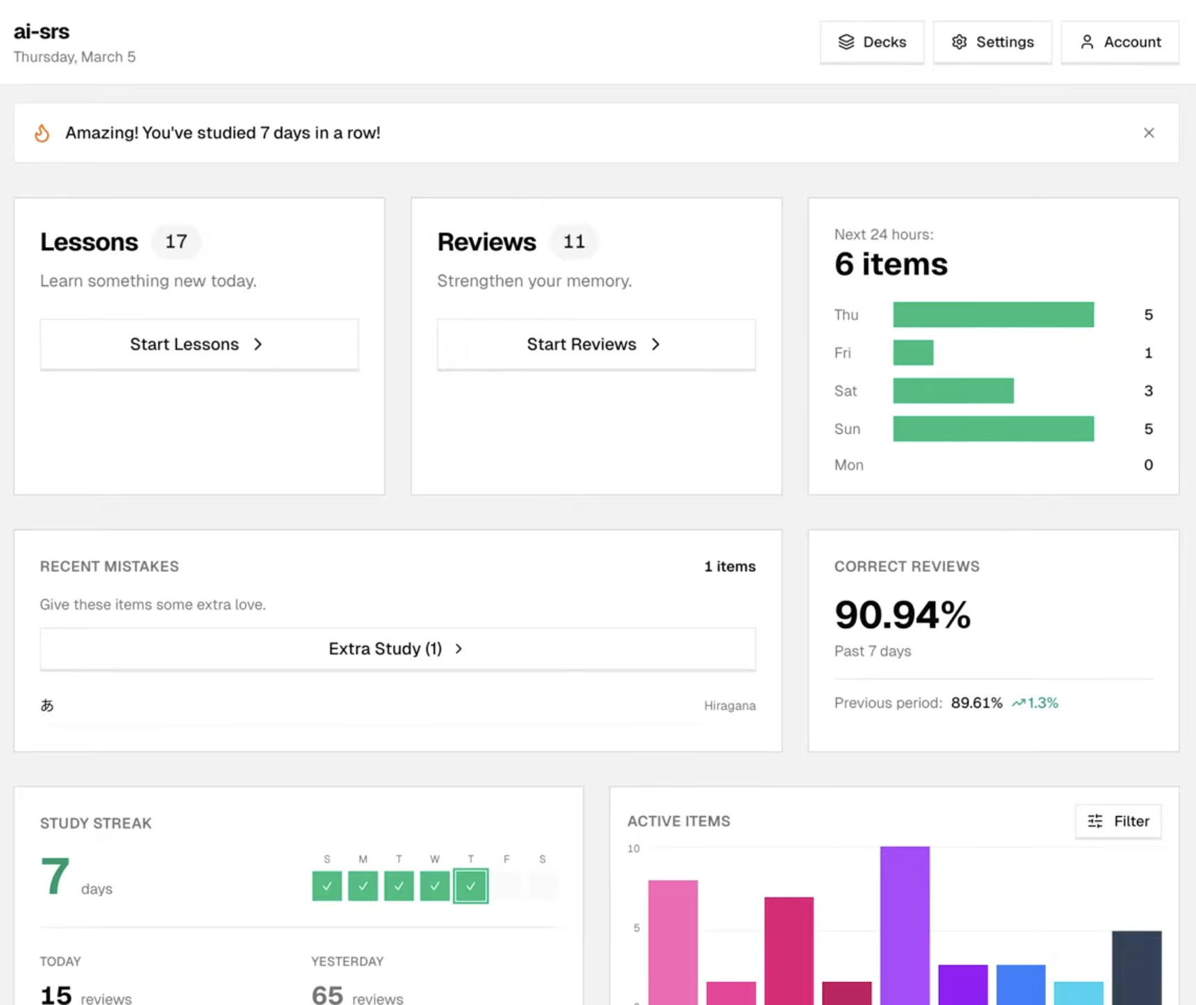The height and width of the screenshot is (1005, 1196).
Task: Click Wednesday's checked streak box
Action: tap(435, 886)
